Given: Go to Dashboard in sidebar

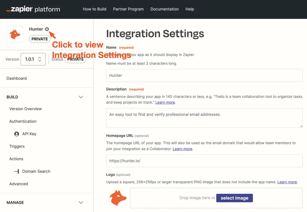Looking at the screenshot, I should 17,78.
